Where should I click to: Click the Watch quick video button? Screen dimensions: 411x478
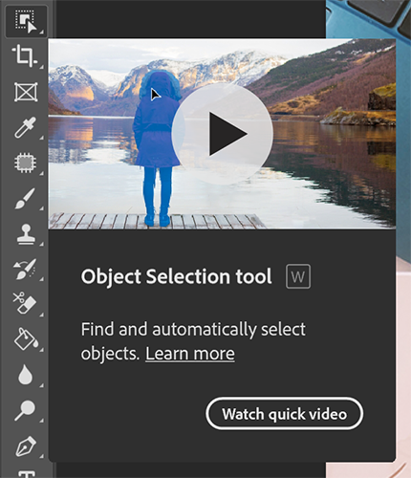285,414
